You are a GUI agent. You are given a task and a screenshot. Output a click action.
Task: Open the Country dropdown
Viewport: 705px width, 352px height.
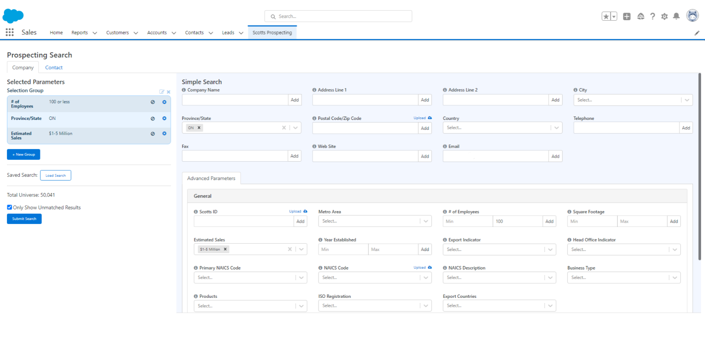[503, 128]
